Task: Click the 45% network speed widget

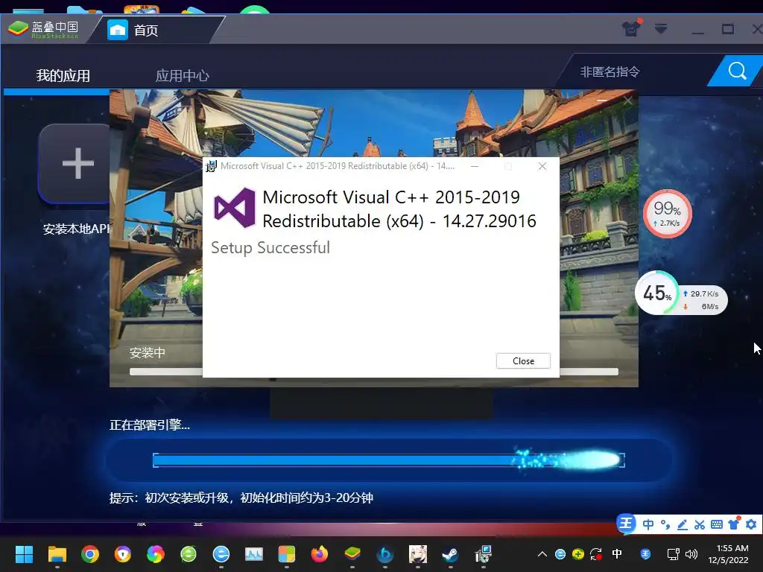Action: (680, 293)
